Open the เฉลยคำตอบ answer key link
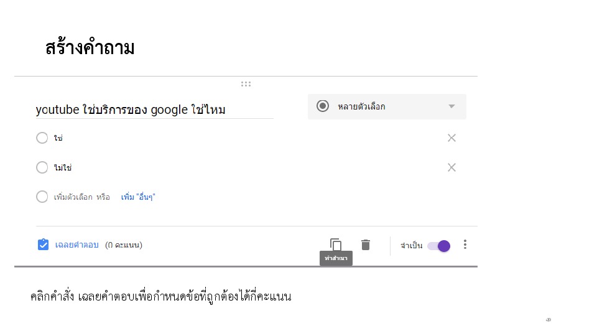Screen dimensions: 597x336 click(77, 245)
